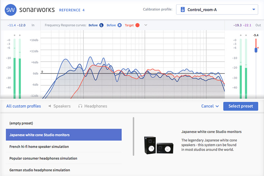Click the right input clip indicator dot
The height and width of the screenshot is (176, 264).
pyautogui.click(x=20, y=35)
